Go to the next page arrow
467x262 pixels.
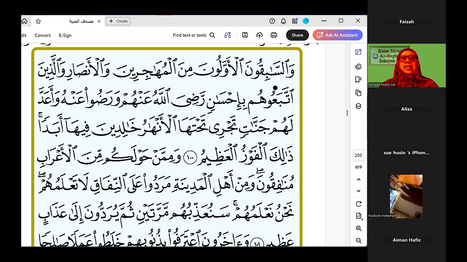[x=359, y=191]
